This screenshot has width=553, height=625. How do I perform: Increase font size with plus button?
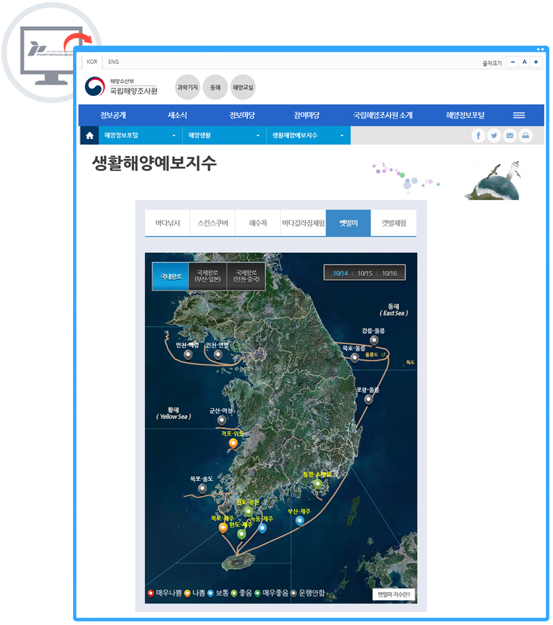[536, 62]
